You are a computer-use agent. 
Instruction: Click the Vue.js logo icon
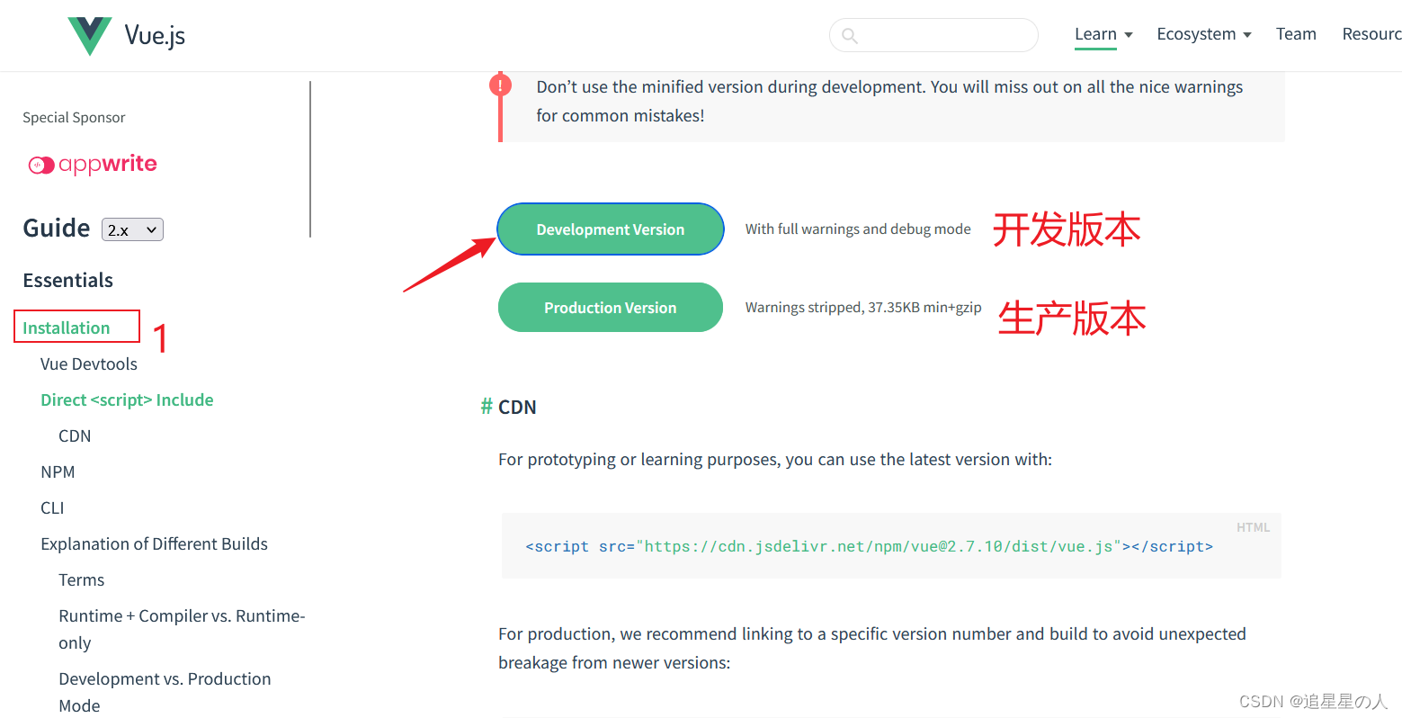pyautogui.click(x=90, y=36)
